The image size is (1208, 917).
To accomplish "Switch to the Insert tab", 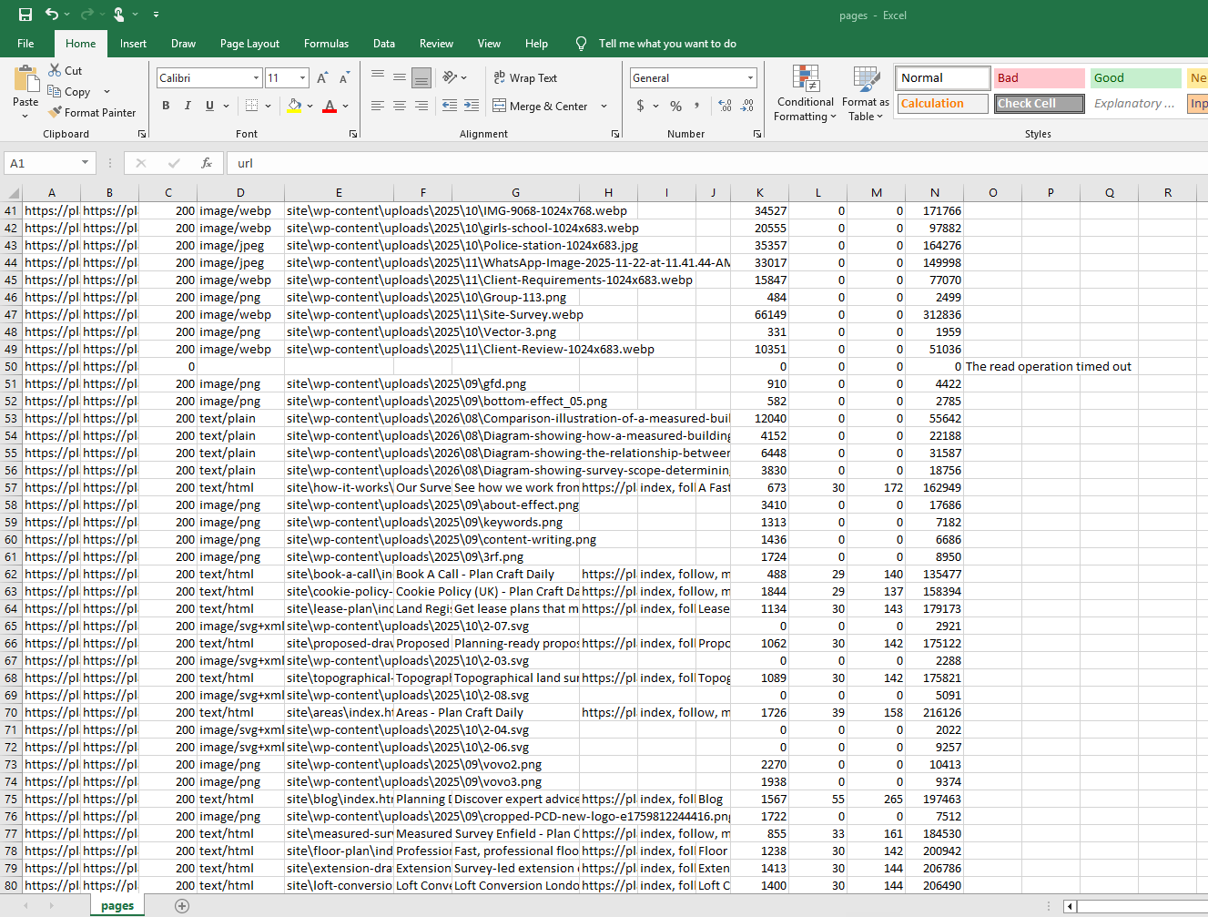I will coord(133,43).
